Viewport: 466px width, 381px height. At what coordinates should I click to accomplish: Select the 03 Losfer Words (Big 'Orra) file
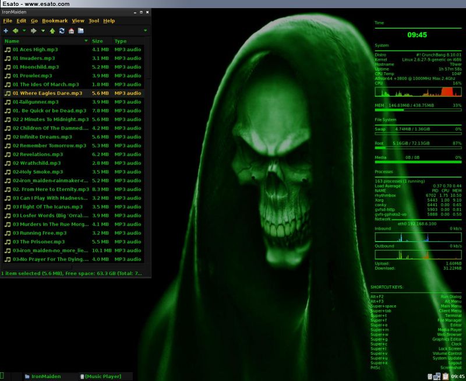[74, 216]
